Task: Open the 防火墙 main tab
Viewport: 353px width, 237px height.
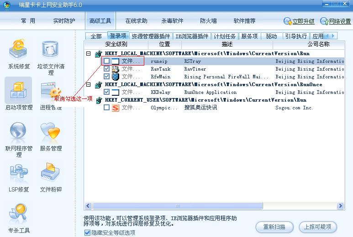Action: click(x=208, y=21)
